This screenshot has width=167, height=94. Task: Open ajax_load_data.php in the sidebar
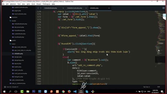(x=20, y=47)
